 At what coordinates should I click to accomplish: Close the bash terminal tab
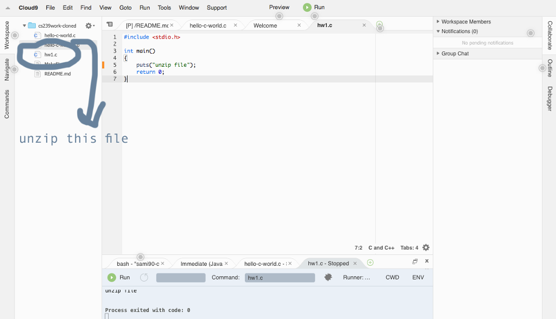pos(163,263)
